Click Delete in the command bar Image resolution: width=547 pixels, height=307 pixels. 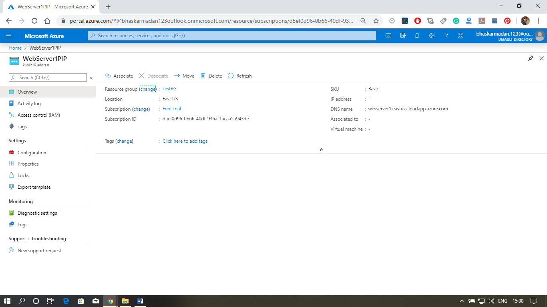[211, 76]
